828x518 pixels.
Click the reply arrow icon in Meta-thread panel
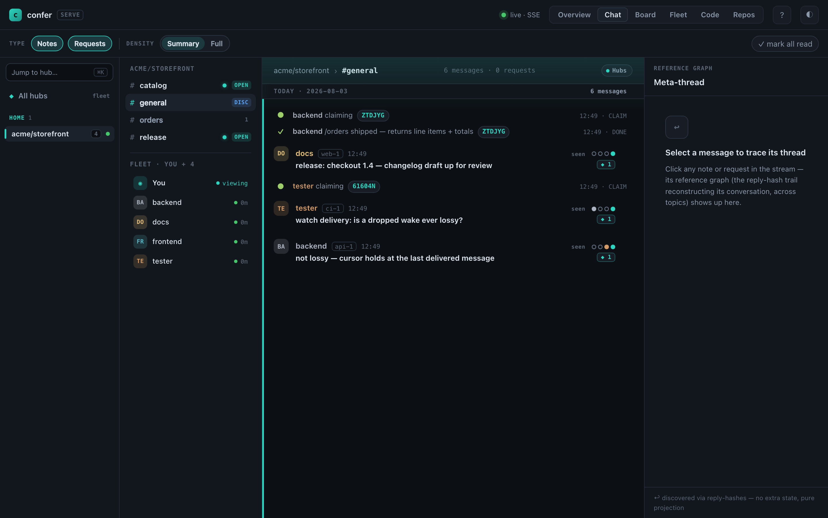coord(676,127)
